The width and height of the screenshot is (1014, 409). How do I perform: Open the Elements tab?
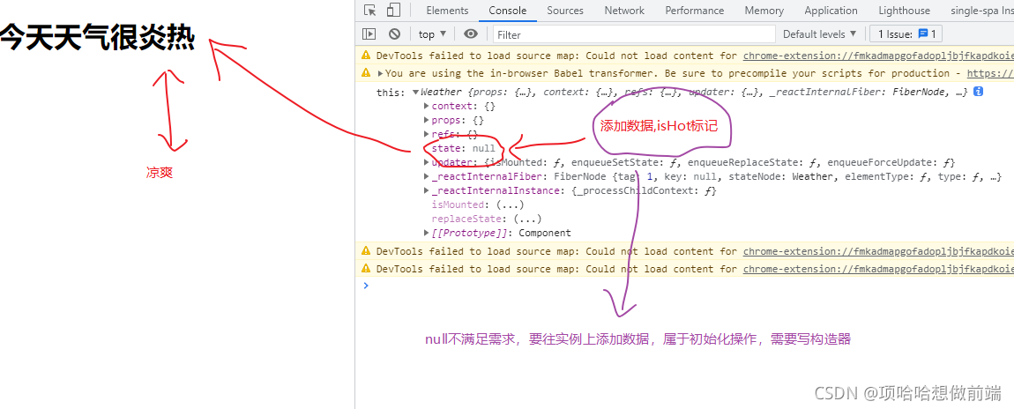[448, 11]
